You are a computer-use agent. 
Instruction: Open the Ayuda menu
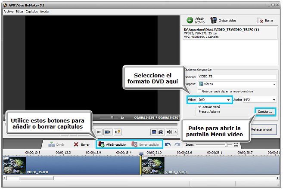click(44, 12)
